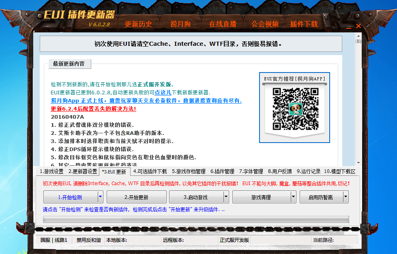The width and height of the screenshot is (397, 254).
Task: Close the EUI updater with orange X
Action: pos(358,26)
